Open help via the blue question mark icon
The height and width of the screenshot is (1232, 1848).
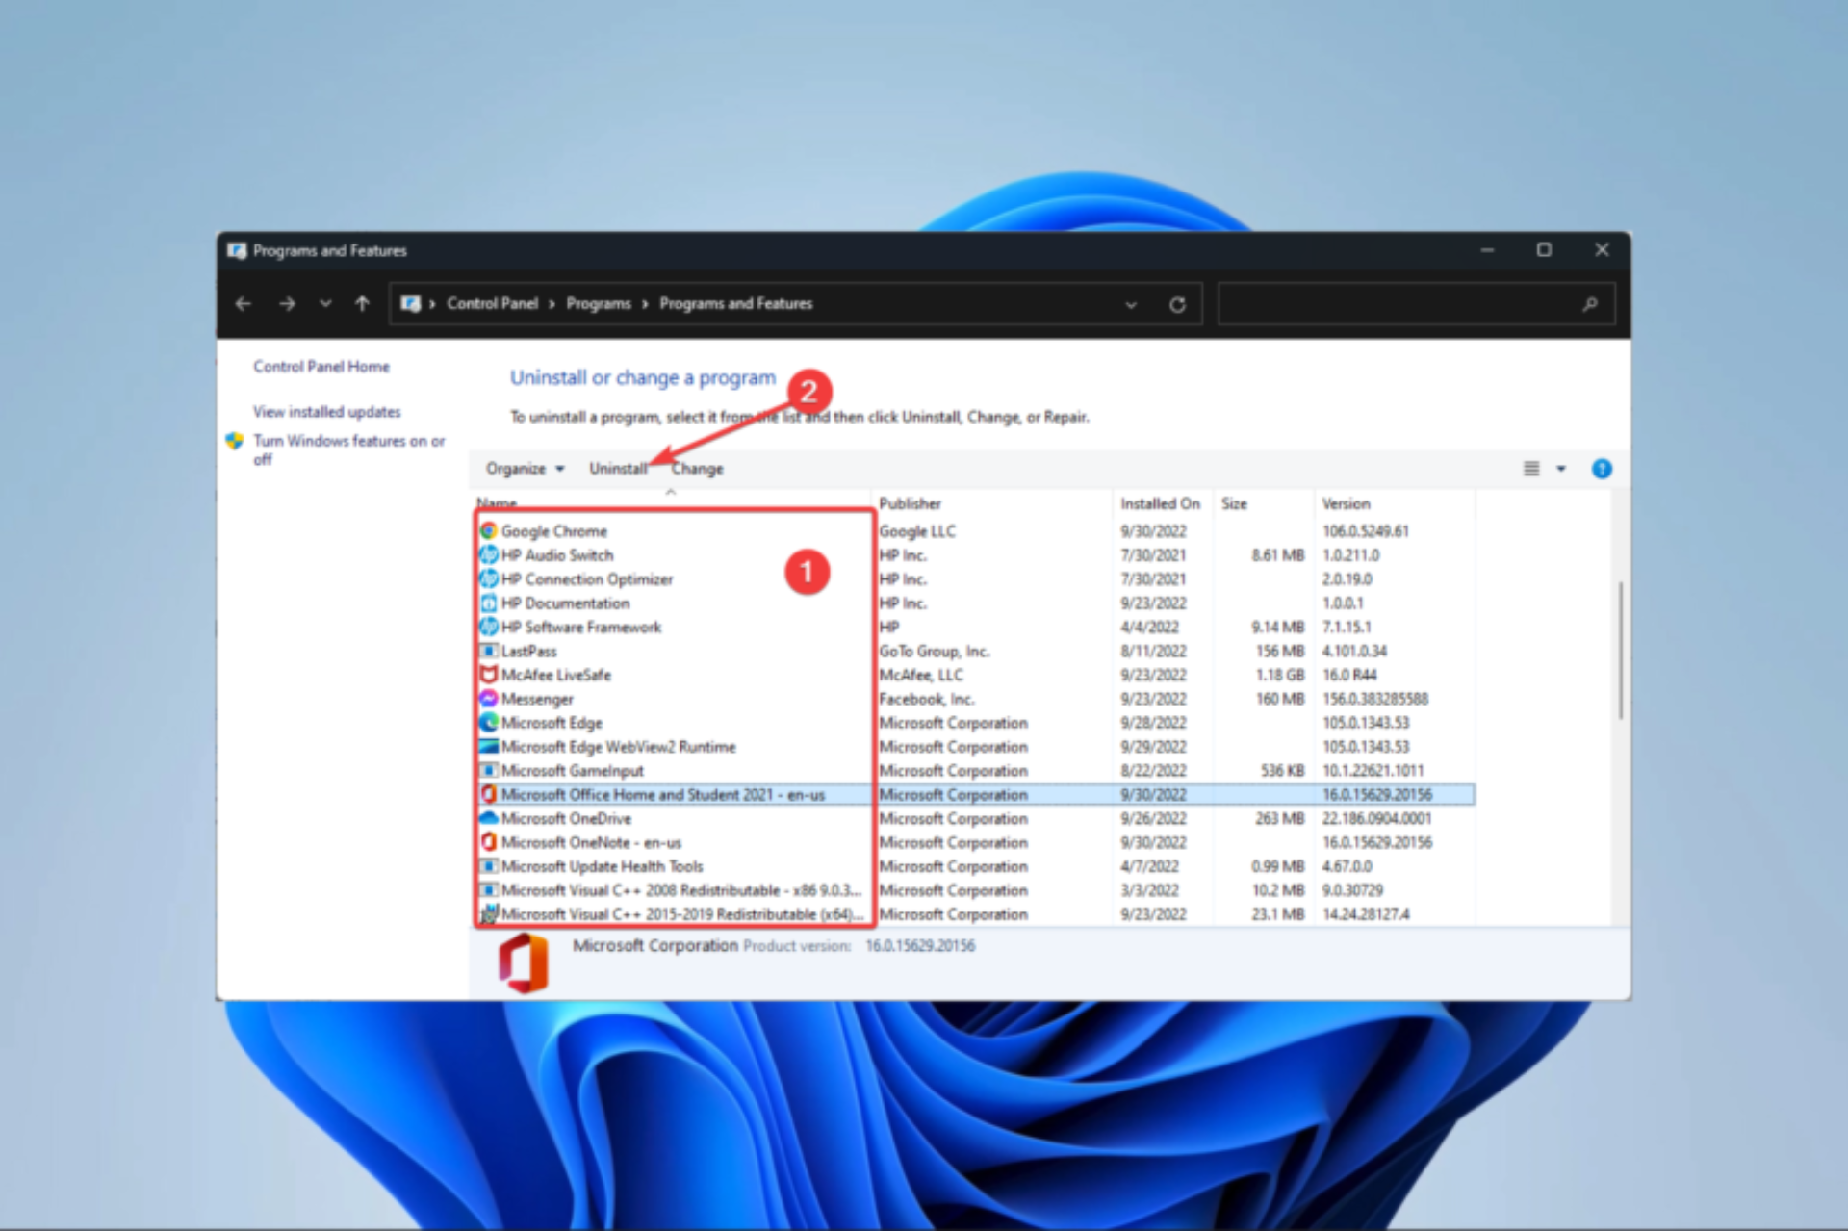pos(1602,469)
